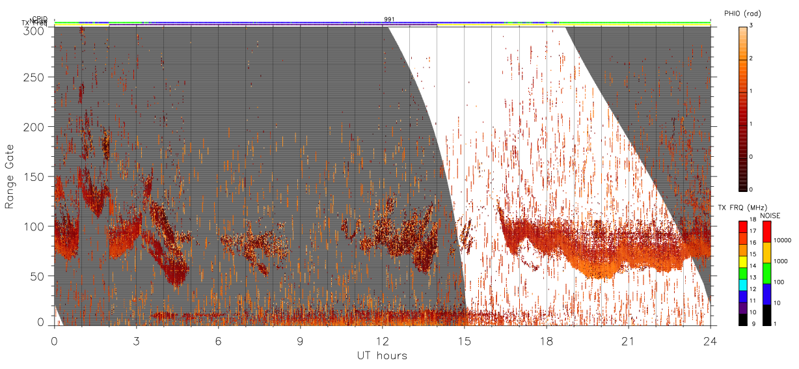
Task: Click the '150' Range Gate tick label
Action: pyautogui.click(x=34, y=176)
